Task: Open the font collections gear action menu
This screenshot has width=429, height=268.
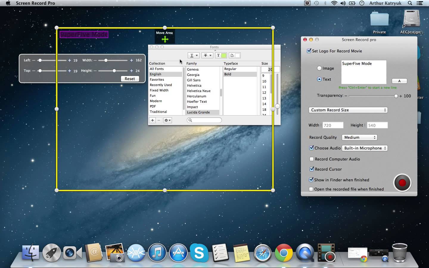Action: tap(167, 120)
